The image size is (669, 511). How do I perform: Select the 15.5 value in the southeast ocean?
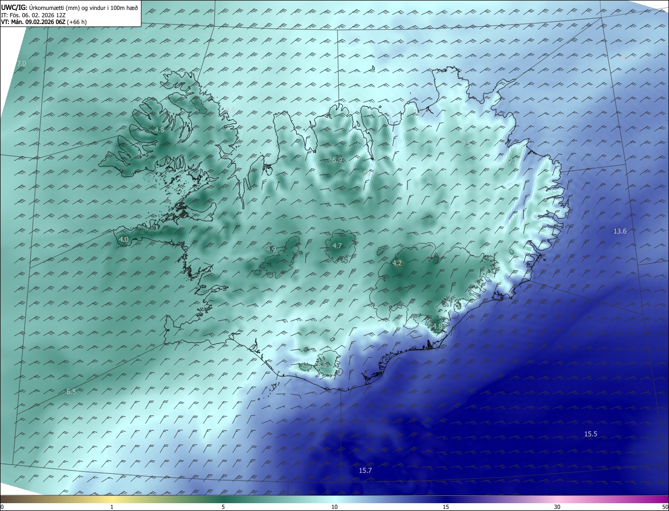[x=591, y=434]
